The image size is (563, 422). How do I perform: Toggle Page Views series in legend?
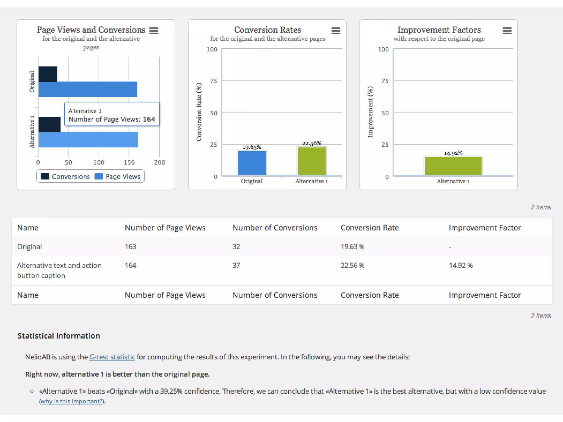coord(123,176)
